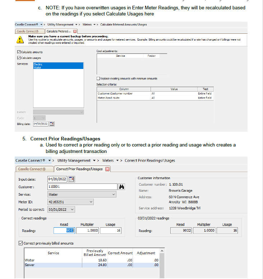Click the Value header in Selection criteria
The height and width of the screenshot is (279, 263).
click(174, 89)
